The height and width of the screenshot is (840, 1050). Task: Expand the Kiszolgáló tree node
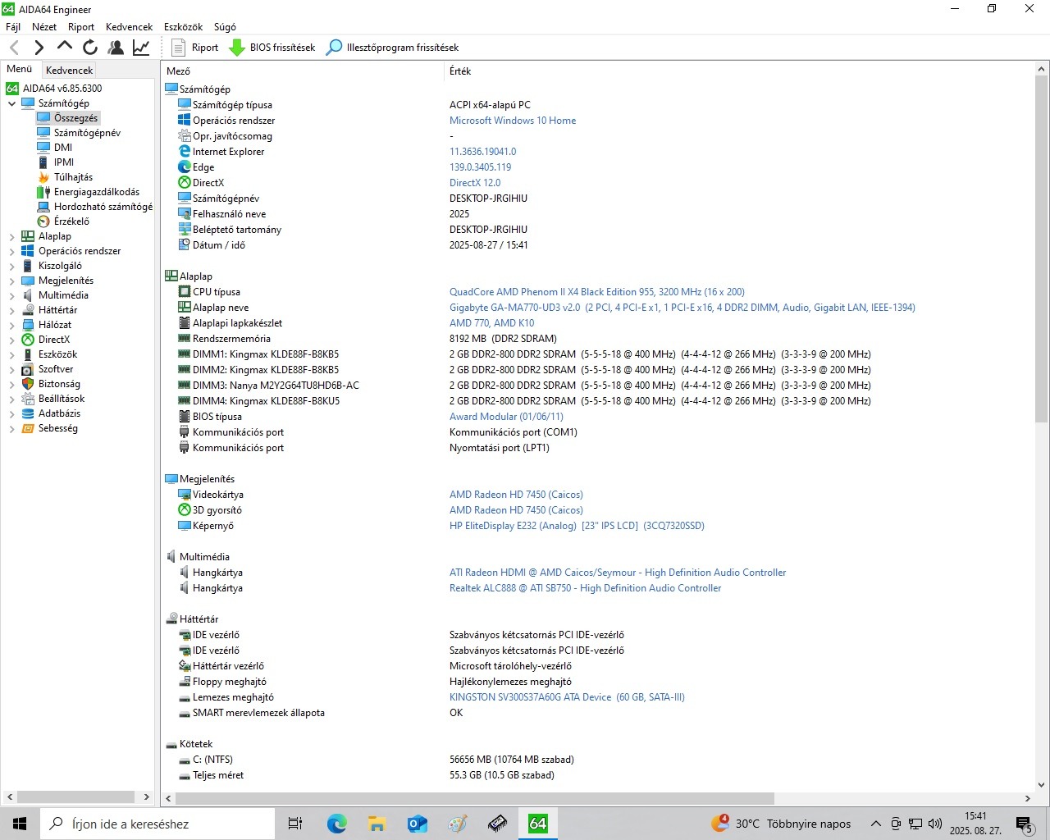click(x=11, y=266)
